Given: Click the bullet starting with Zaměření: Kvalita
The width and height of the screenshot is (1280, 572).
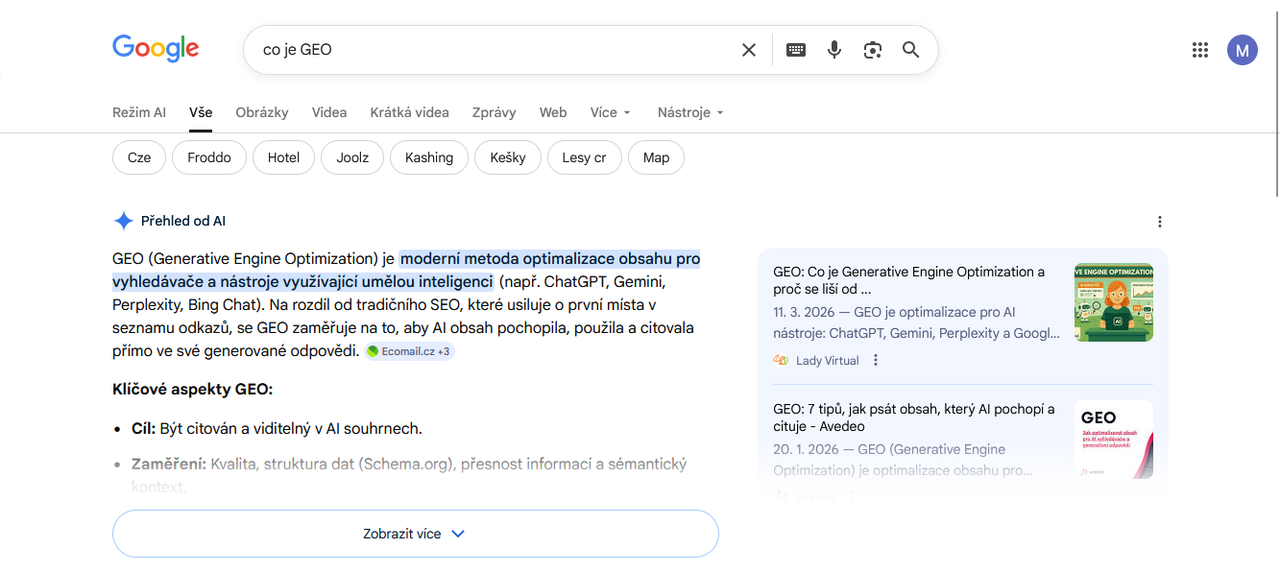Looking at the screenshot, I should [409, 474].
